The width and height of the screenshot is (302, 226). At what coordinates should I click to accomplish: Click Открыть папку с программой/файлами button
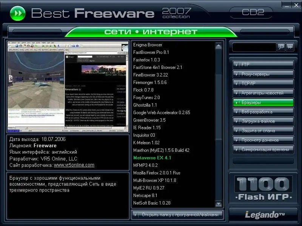tap(177, 215)
